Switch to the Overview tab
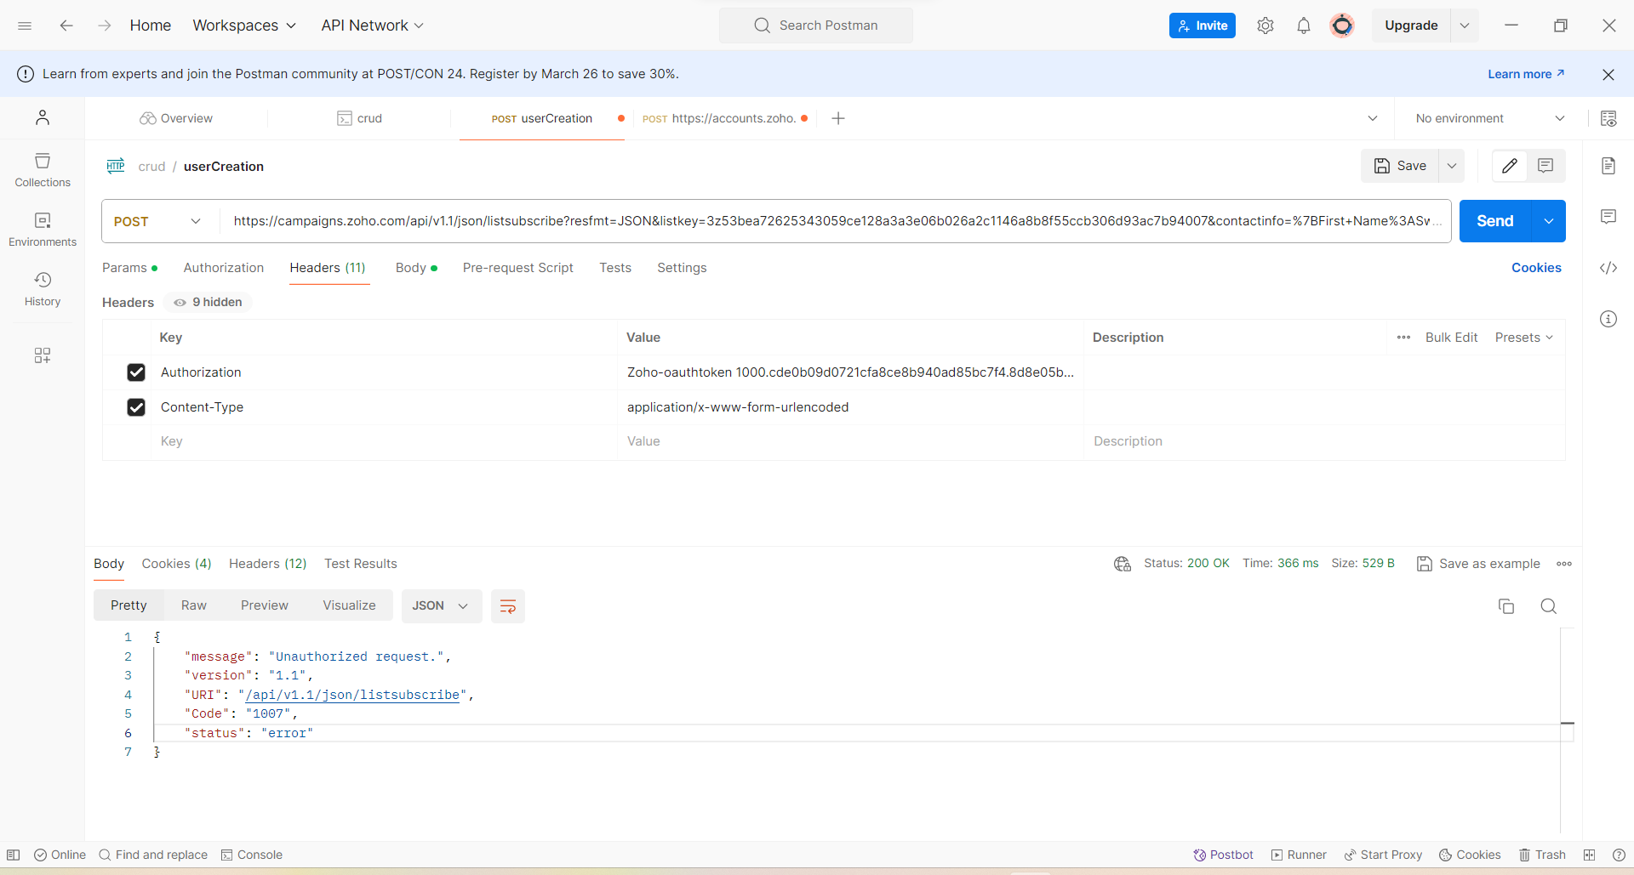The image size is (1634, 875). coord(176,118)
